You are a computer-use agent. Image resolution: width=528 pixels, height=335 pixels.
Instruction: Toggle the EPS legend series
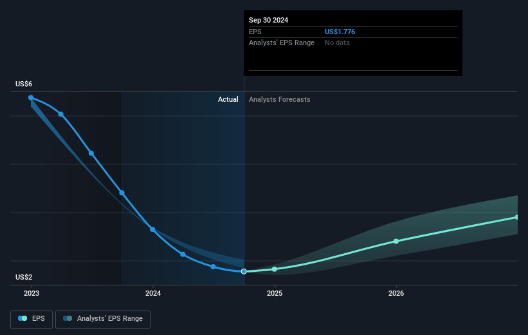tap(32, 319)
